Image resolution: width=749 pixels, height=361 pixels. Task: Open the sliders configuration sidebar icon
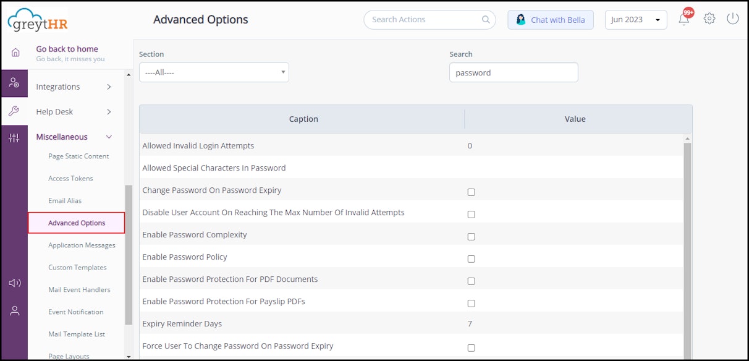(x=14, y=138)
